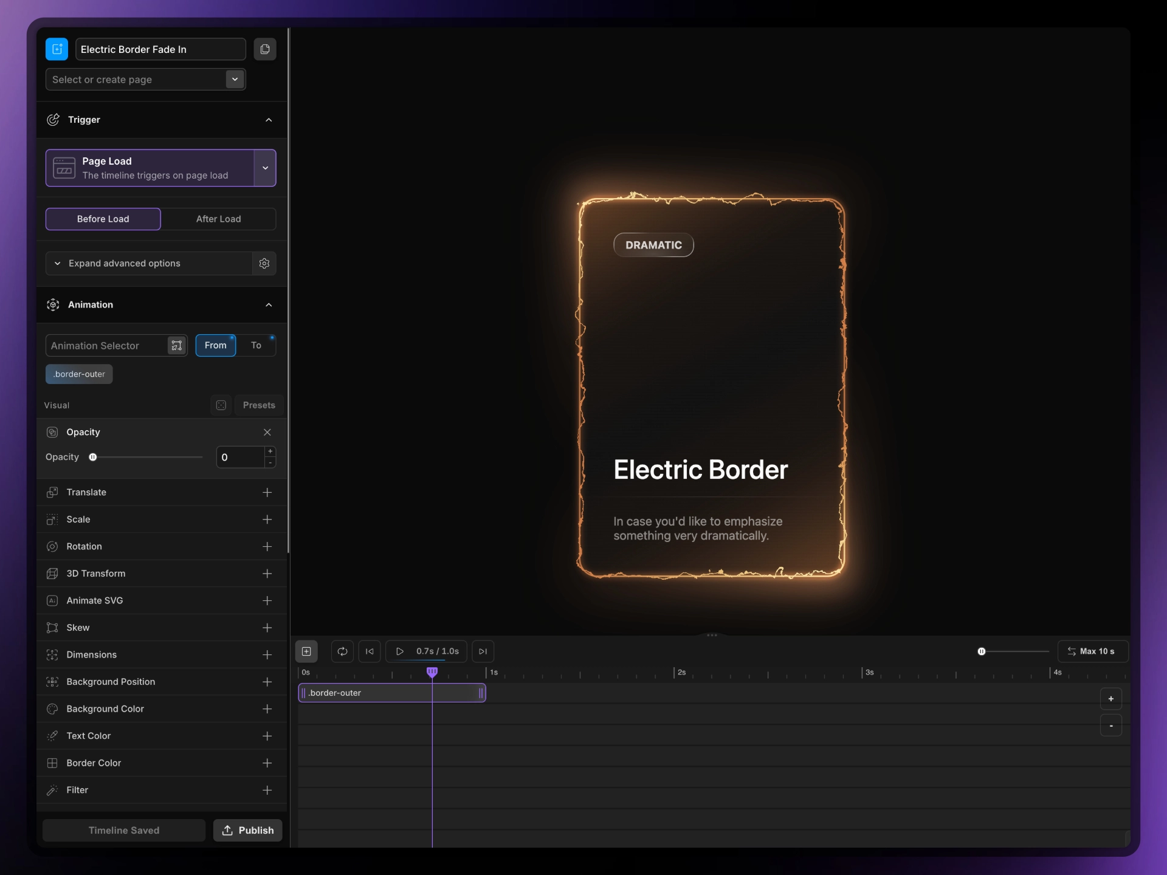Collapse the Animation section
The image size is (1167, 875).
coord(268,305)
